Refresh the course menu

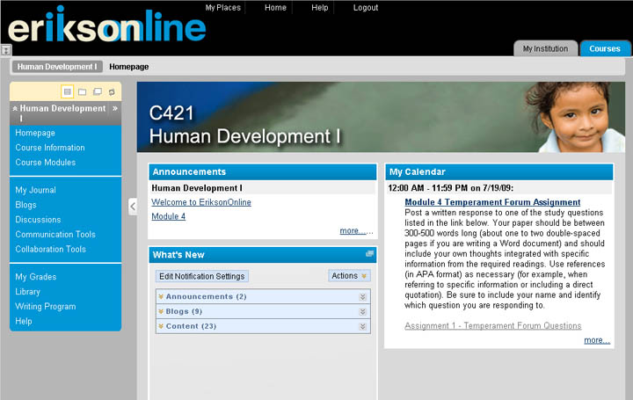pyautogui.click(x=112, y=92)
